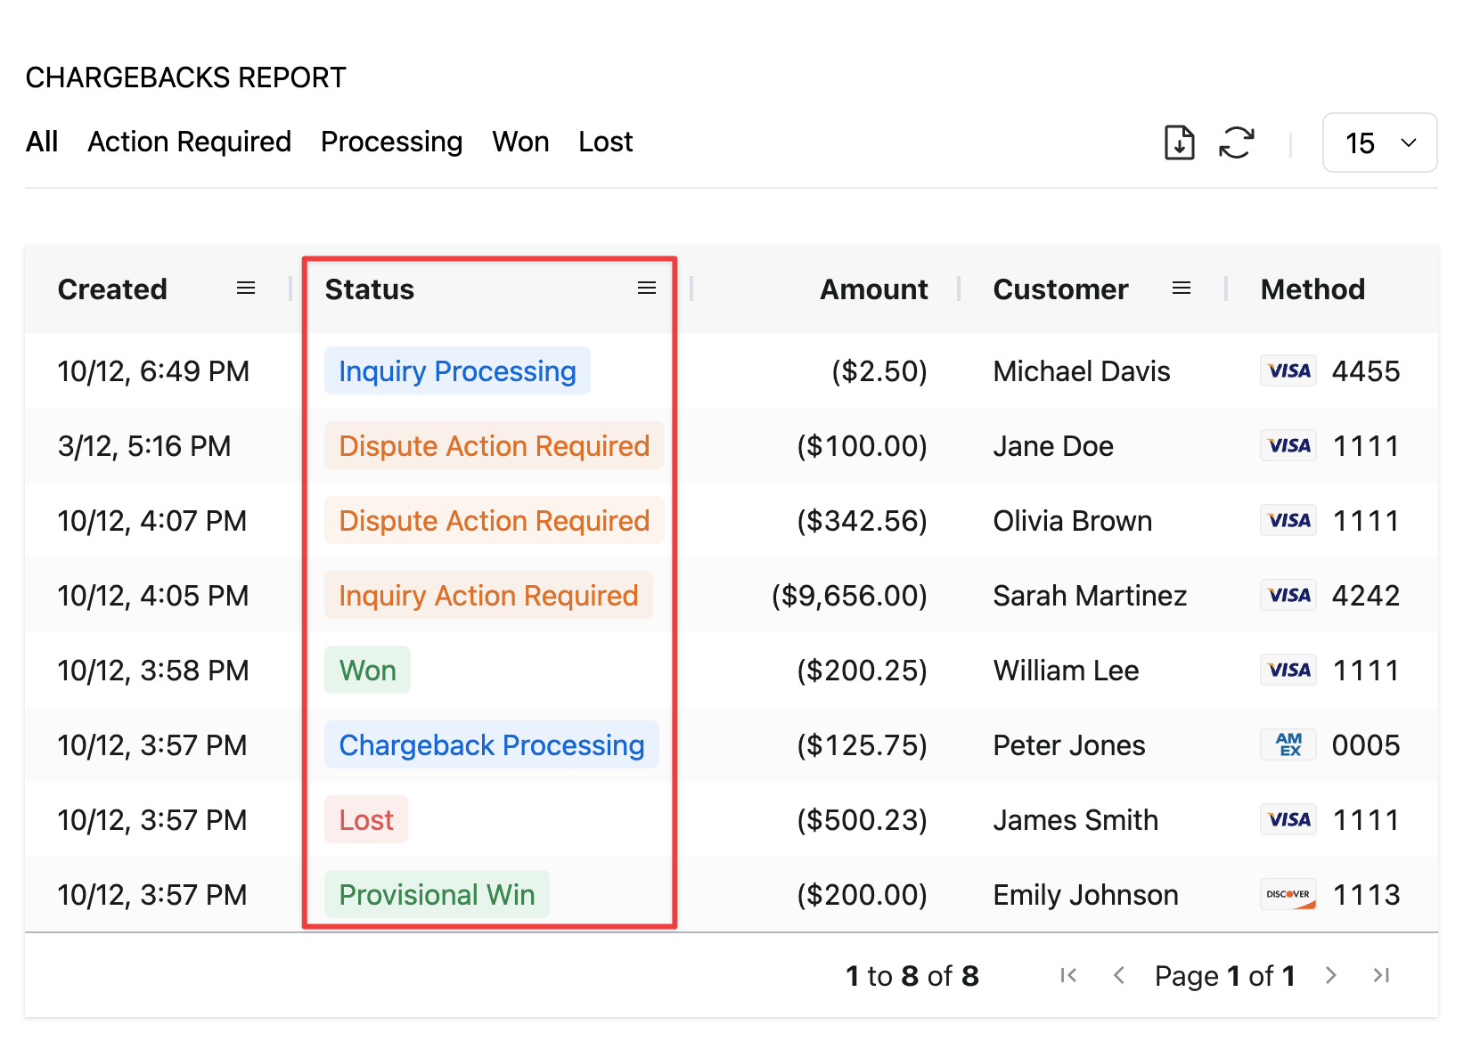
Task: Open the page size dropdown showing 15
Action: click(x=1379, y=142)
